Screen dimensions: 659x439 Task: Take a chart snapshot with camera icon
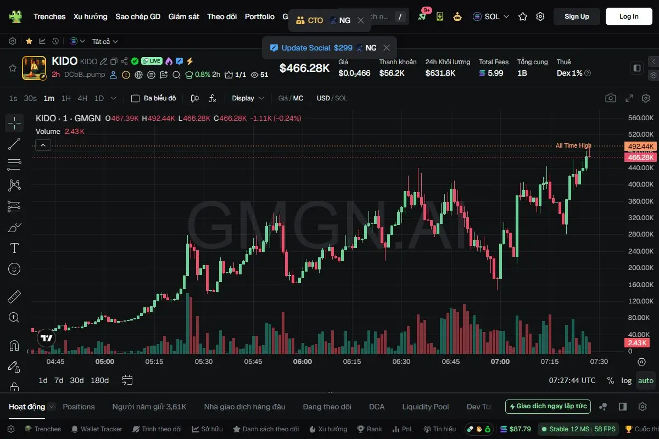[x=611, y=98]
